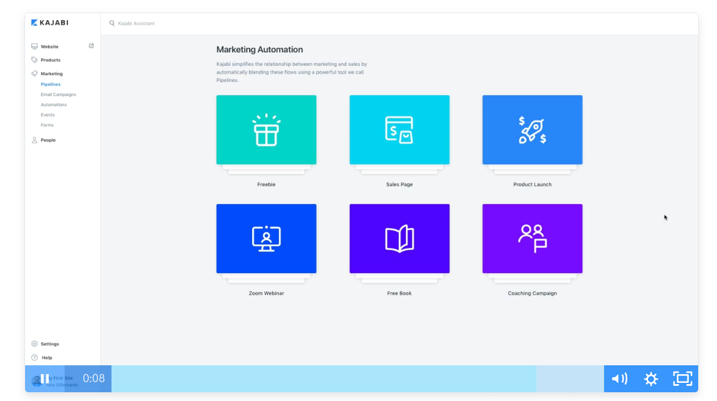The image size is (717, 401).
Task: Open the People menu item
Action: [48, 140]
